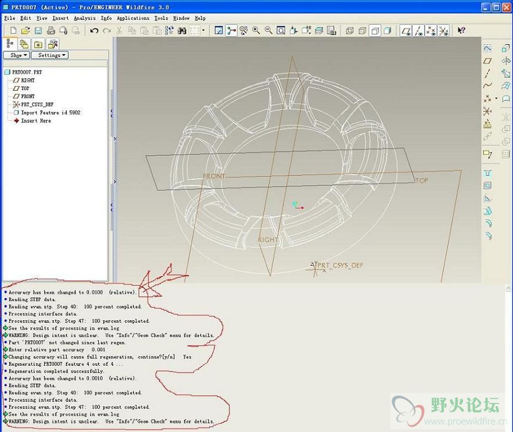This screenshot has width=513, height=432.
Task: Launch the View Manager icon
Action: (331, 30)
